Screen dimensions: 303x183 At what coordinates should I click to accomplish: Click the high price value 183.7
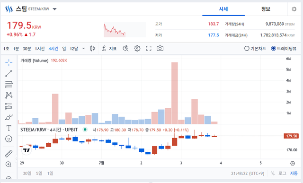coord(214,24)
